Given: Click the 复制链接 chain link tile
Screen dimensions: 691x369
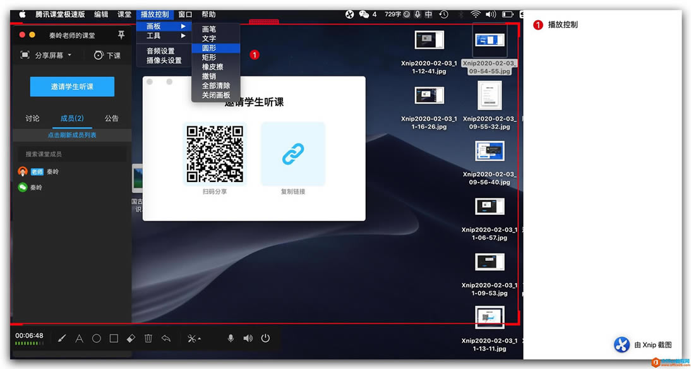Looking at the screenshot, I should point(293,154).
